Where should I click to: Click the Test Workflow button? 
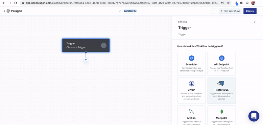(230, 11)
